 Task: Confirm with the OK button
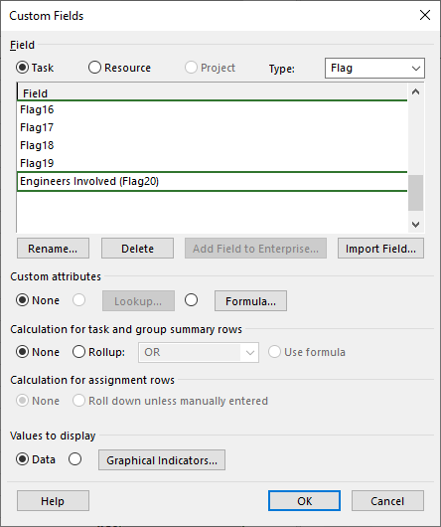(304, 501)
